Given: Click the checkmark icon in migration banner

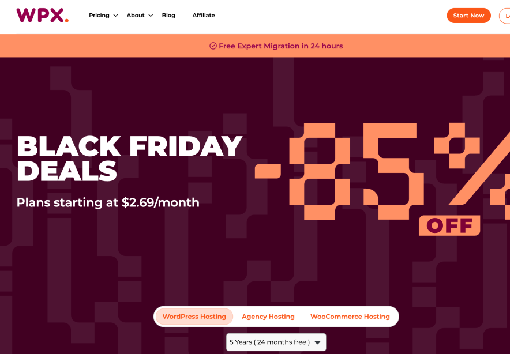Looking at the screenshot, I should [x=213, y=46].
